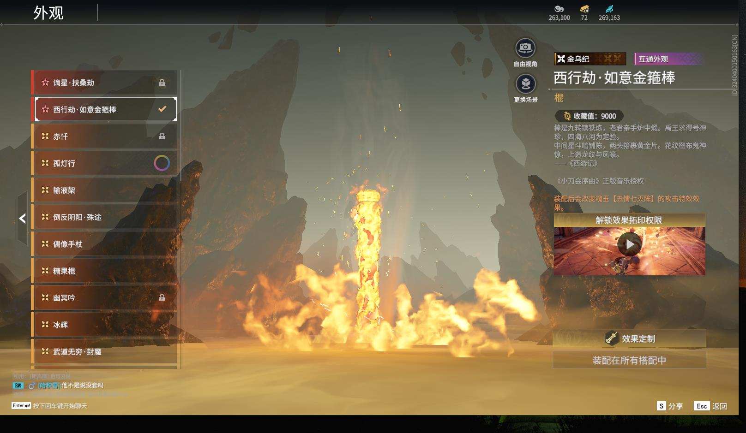Click the 按下回车键开始聊天 chat prompt
746x433 pixels.
pyautogui.click(x=60, y=406)
